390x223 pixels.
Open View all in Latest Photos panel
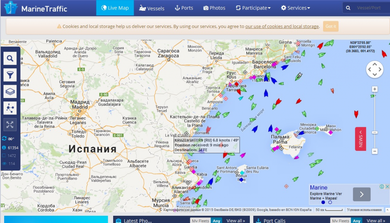tap(235, 220)
